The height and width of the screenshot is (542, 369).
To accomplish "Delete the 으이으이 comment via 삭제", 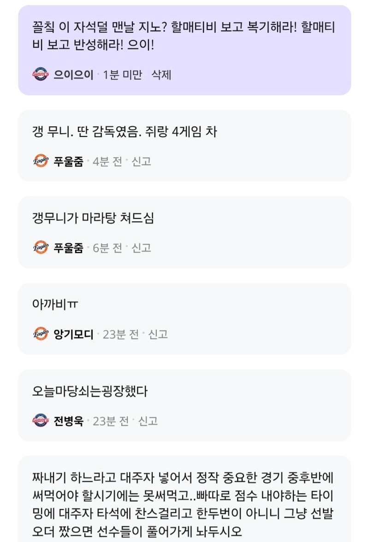I will click(161, 75).
